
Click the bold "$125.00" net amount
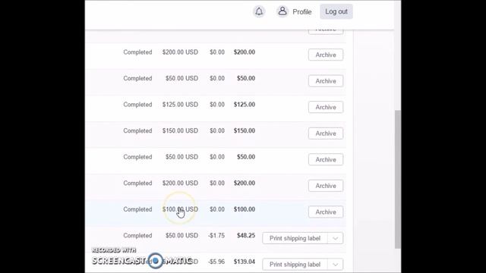tap(245, 105)
